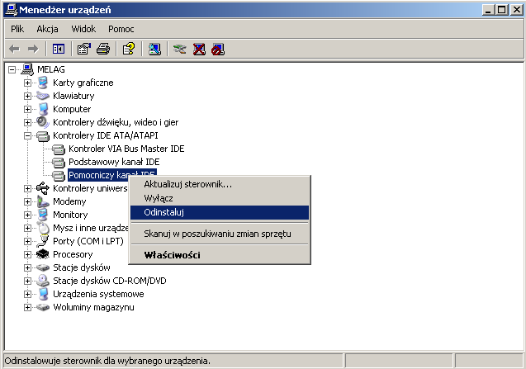Select the Komputer label in the tree
526x369 pixels.
(72, 109)
